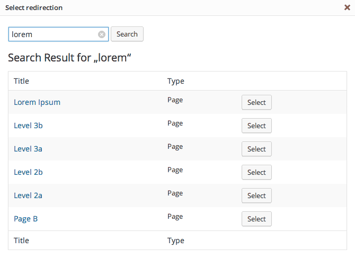Open the Level 3b link

28,126
